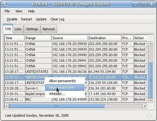157x121 pixels.
Task: Click time cell 13:26:31 in AppleComput row
Action: pyautogui.click(x=15, y=94)
